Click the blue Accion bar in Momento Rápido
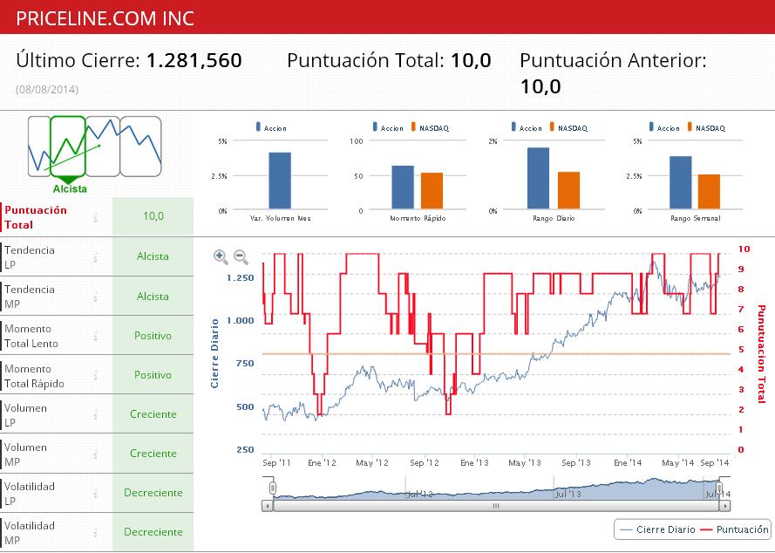The width and height of the screenshot is (775, 553). (x=403, y=187)
